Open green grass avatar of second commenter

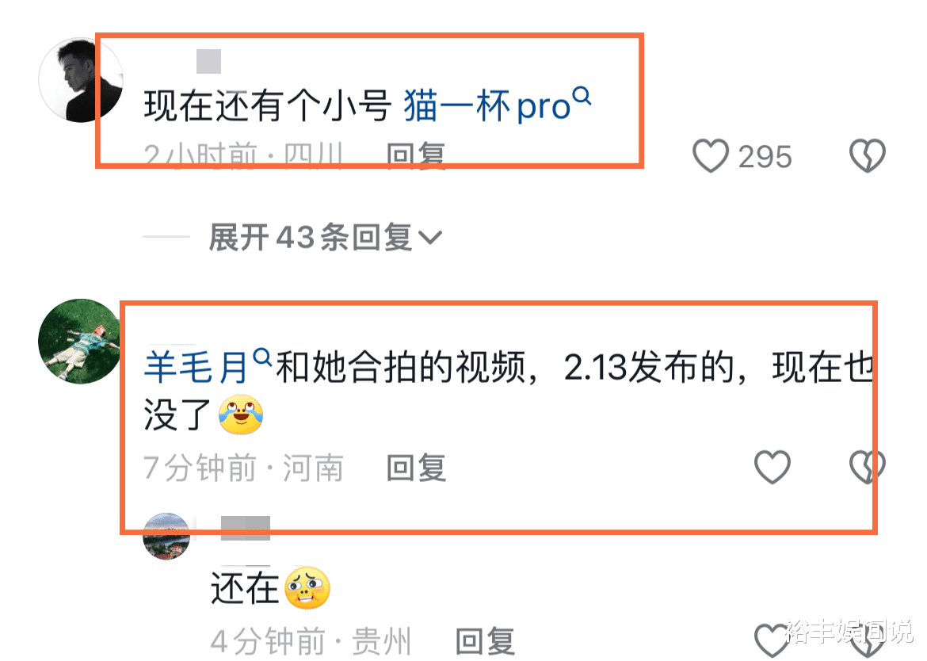tap(81, 341)
